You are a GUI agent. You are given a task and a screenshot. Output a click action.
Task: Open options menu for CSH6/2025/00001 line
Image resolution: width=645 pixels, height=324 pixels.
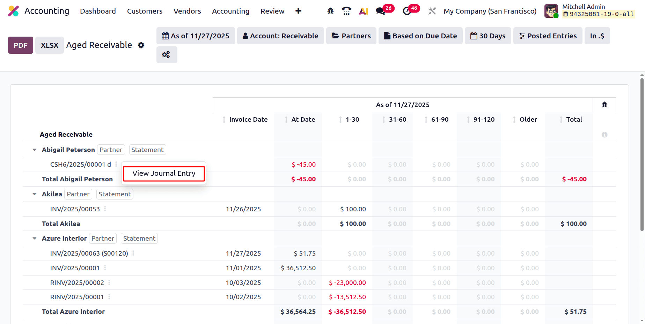coord(116,164)
